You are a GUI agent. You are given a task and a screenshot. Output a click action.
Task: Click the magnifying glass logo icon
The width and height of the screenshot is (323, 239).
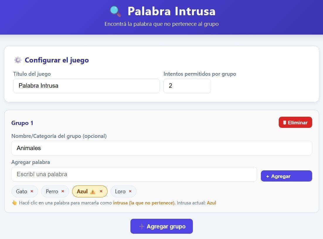click(115, 11)
